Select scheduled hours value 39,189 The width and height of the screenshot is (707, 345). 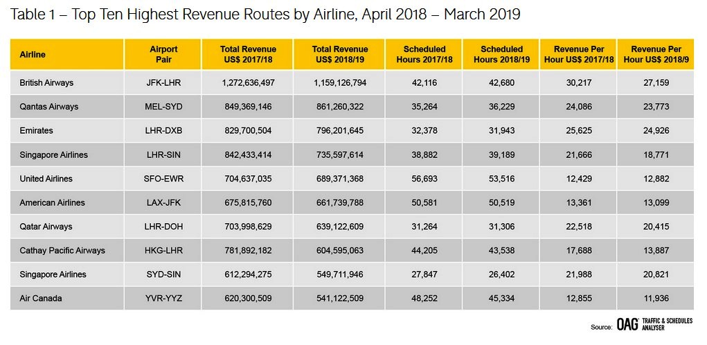pyautogui.click(x=501, y=154)
